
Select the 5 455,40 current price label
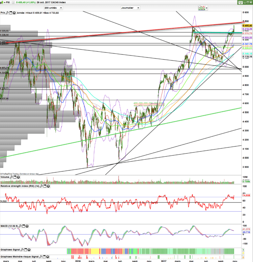pos(247,25)
